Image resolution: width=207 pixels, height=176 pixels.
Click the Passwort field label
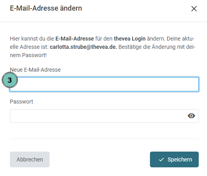coord(21,102)
